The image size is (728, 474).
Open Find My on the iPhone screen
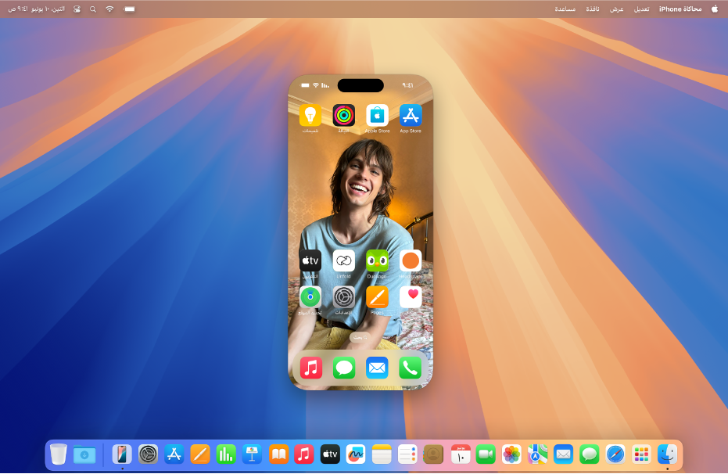310,297
